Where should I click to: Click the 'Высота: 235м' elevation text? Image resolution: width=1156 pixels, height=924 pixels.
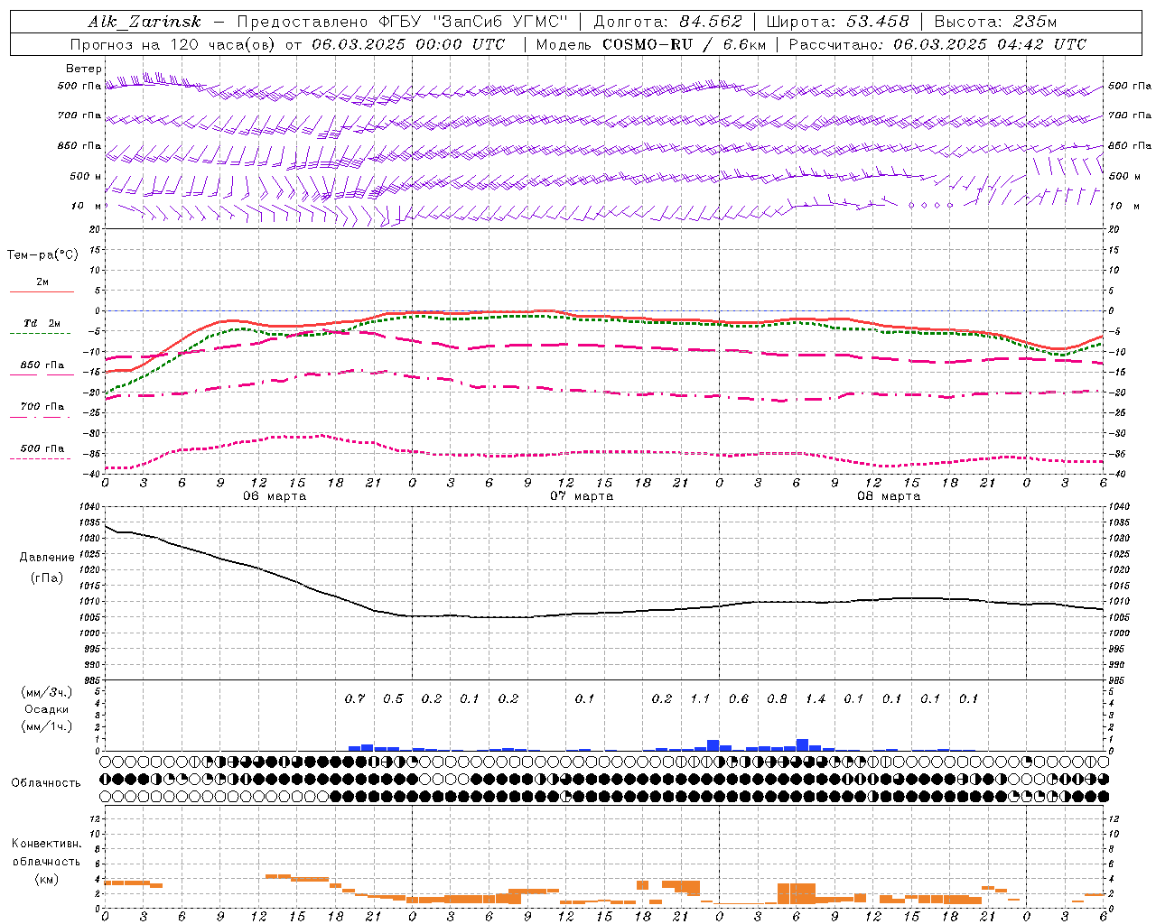coord(995,22)
